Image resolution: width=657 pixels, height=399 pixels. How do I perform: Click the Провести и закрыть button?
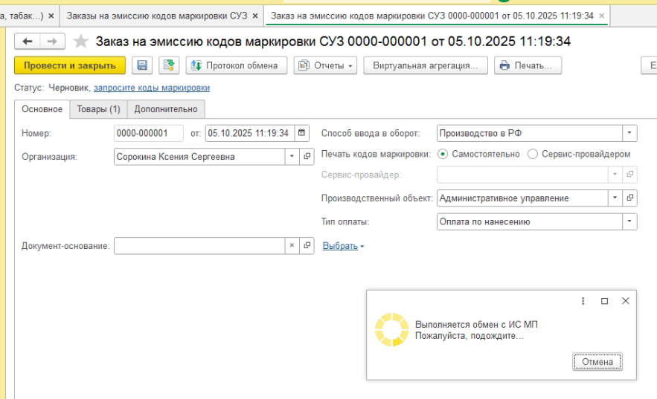(70, 65)
